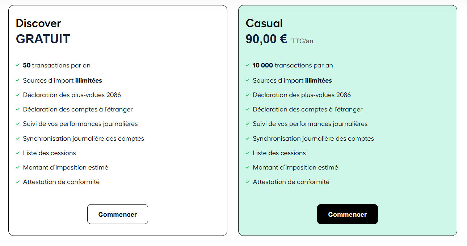Click the "90,00 €" price on Casual plan
The width and height of the screenshot is (467, 246).
pyautogui.click(x=266, y=39)
